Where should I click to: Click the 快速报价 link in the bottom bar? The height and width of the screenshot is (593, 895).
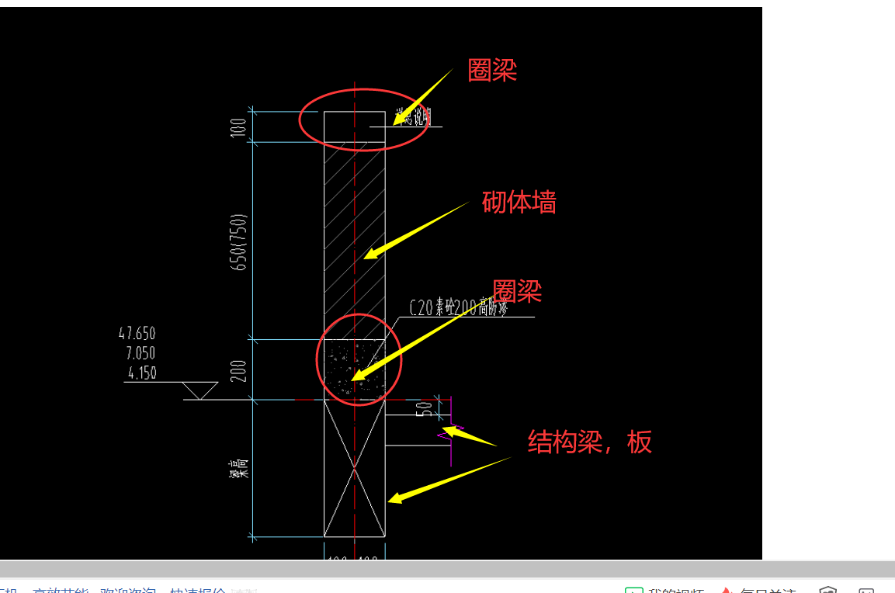[197, 590]
